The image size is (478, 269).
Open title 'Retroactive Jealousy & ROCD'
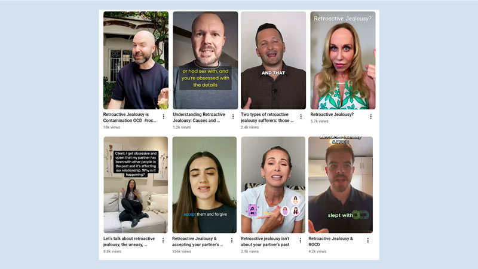click(331, 242)
